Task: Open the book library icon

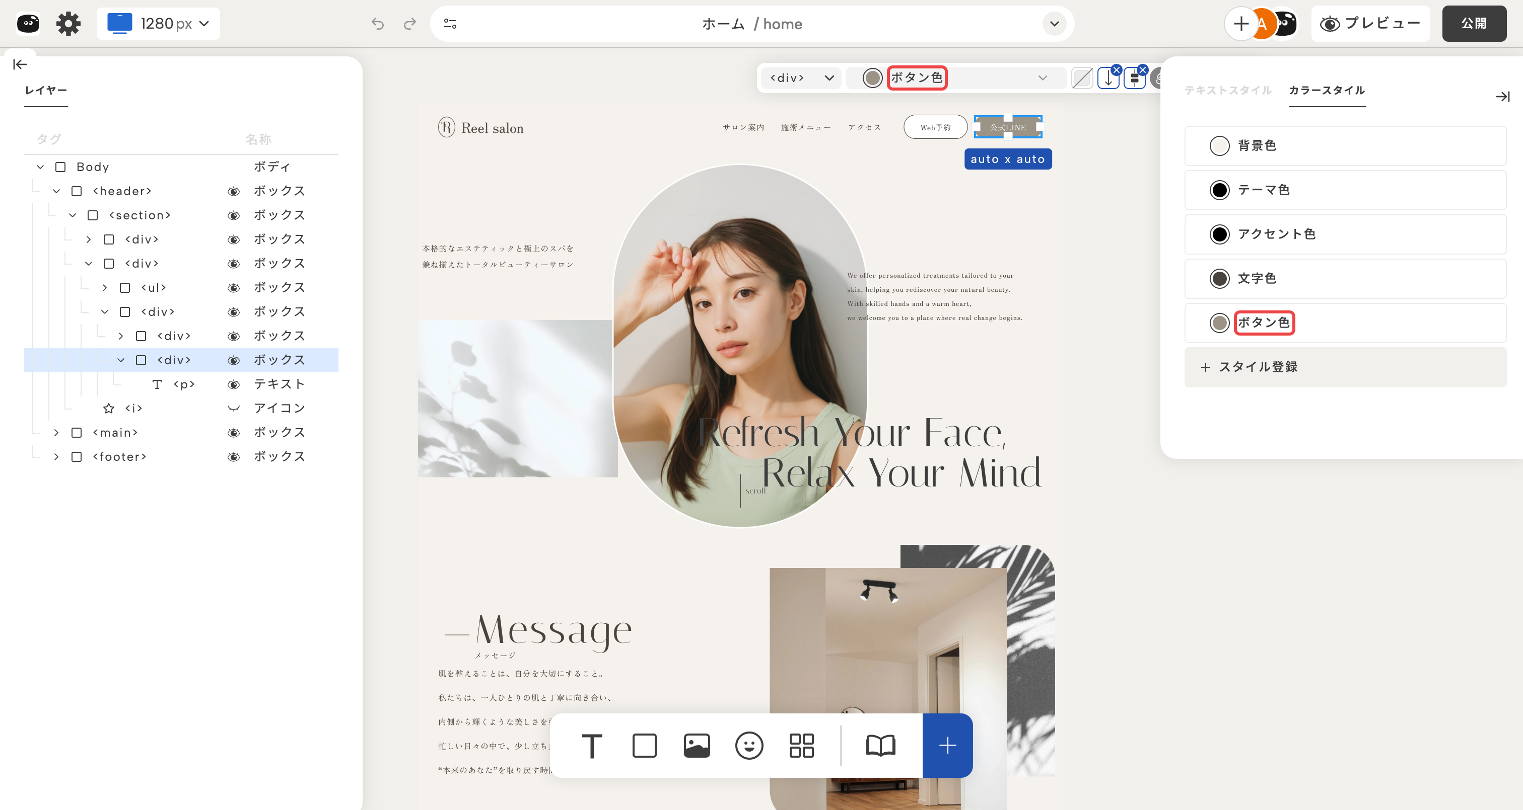Action: pyautogui.click(x=880, y=746)
